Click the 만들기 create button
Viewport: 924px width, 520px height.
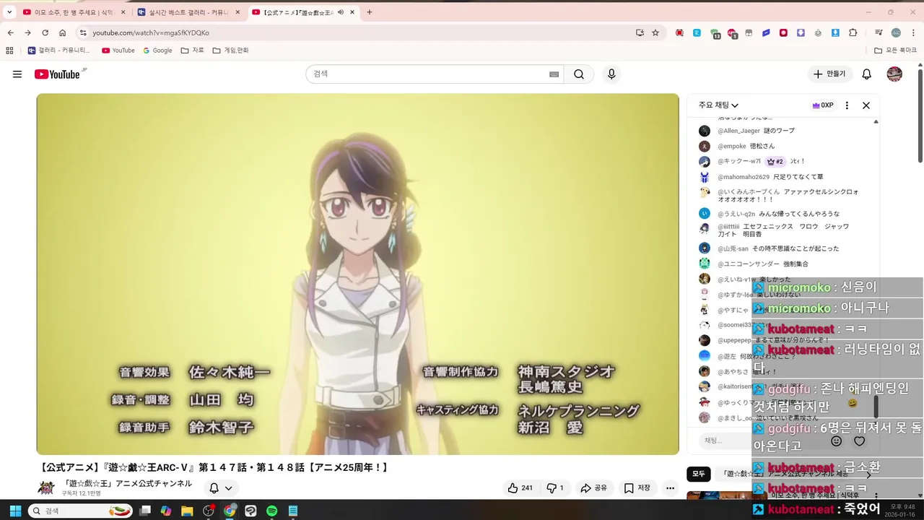click(830, 74)
